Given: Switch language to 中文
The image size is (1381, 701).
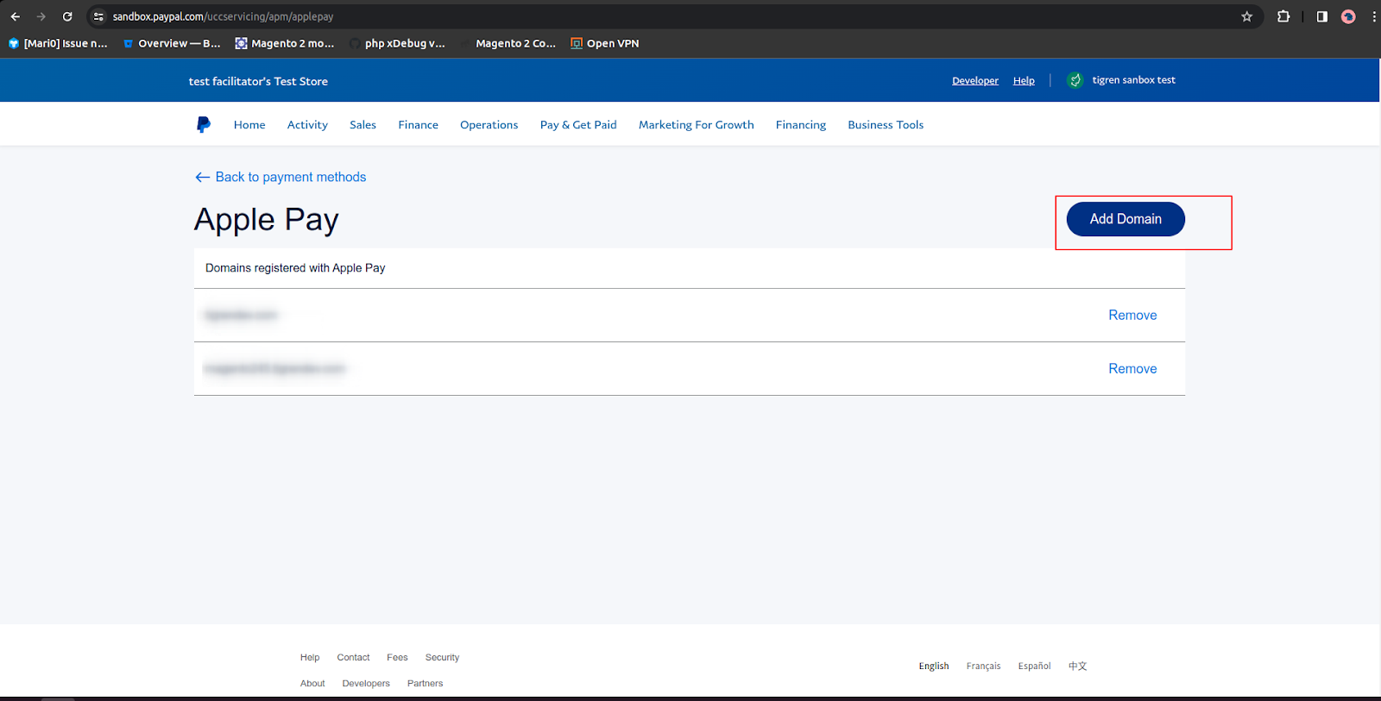Looking at the screenshot, I should (x=1077, y=666).
